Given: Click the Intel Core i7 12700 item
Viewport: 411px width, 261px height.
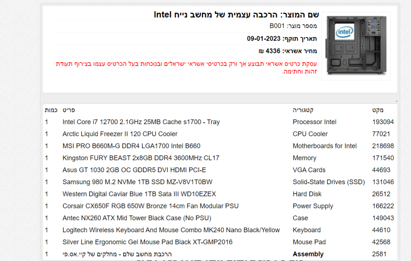Looking at the screenshot, I should [141, 122].
